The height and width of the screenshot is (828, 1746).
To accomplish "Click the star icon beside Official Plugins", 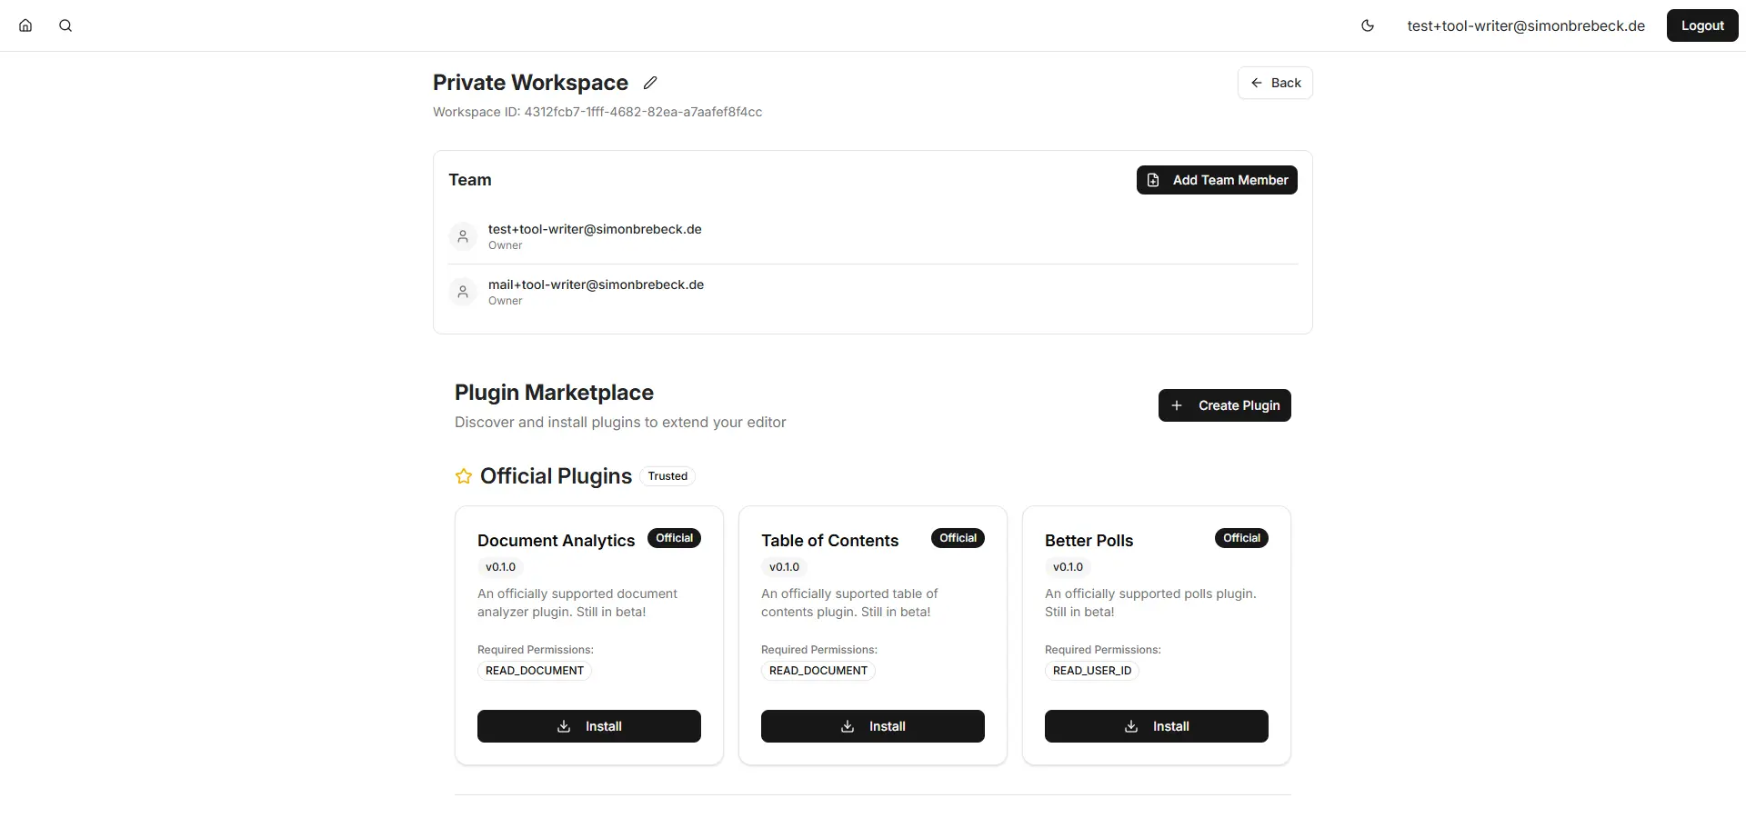I will [x=464, y=476].
